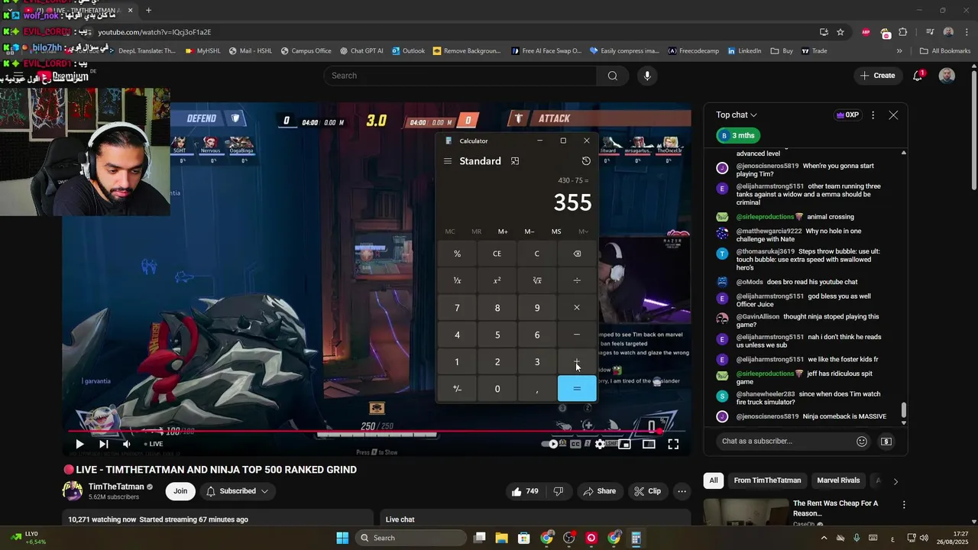Click the Clip button
The width and height of the screenshot is (978, 550).
(x=647, y=491)
